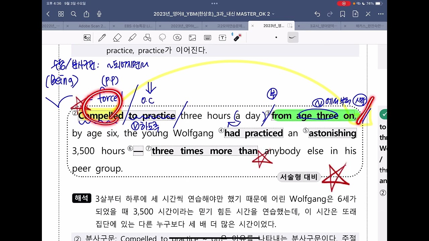Image resolution: width=429 pixels, height=241 pixels.
Task: Bookmark the current page
Action: click(x=343, y=14)
